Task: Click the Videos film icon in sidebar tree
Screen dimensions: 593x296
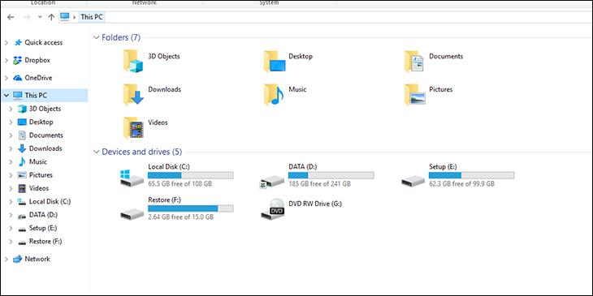Action: (22, 188)
